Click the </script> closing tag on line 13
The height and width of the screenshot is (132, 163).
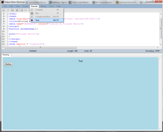pos(15,39)
